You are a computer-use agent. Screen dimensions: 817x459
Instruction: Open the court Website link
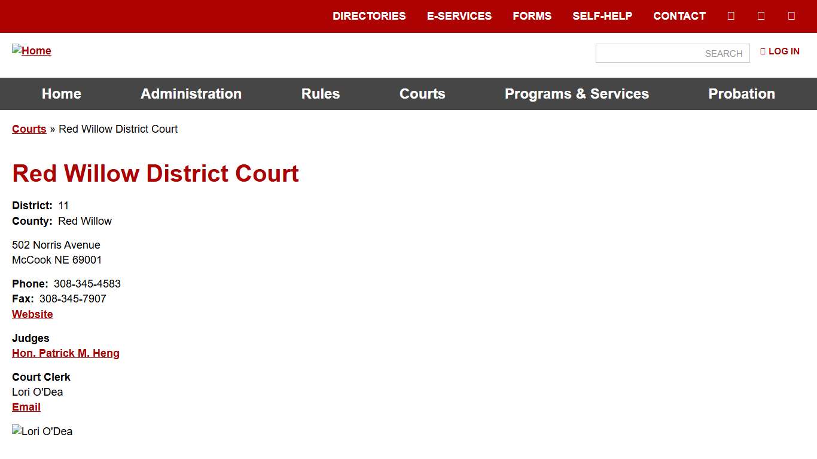[x=32, y=314]
